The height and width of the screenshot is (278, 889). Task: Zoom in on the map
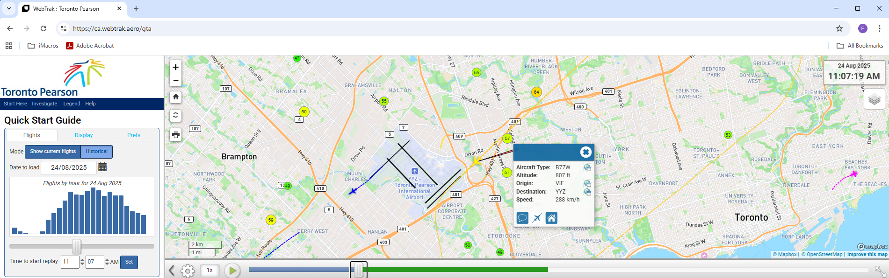175,67
